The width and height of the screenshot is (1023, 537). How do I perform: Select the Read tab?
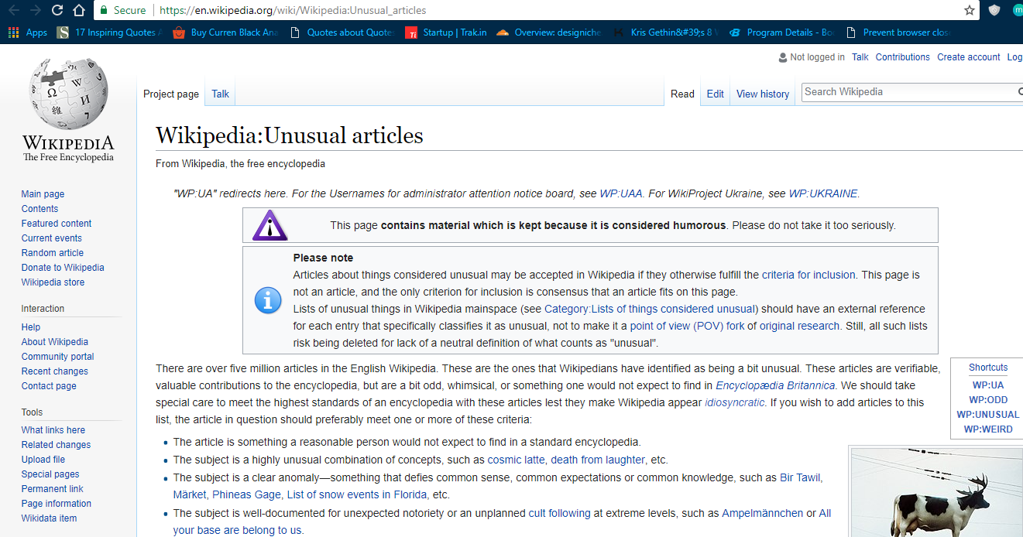point(682,94)
